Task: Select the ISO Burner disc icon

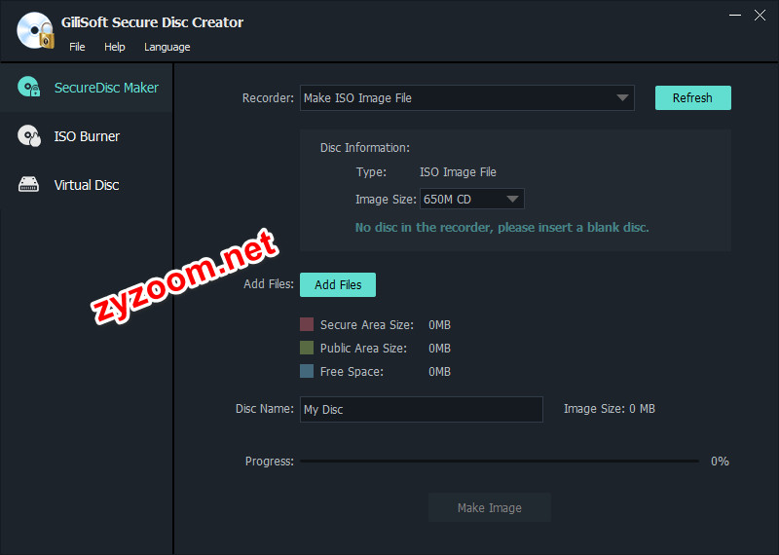Action: pyautogui.click(x=29, y=135)
